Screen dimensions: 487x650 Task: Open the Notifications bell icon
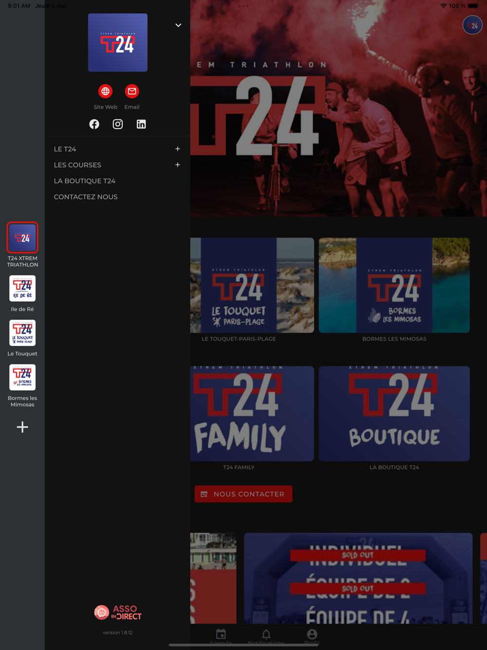266,634
